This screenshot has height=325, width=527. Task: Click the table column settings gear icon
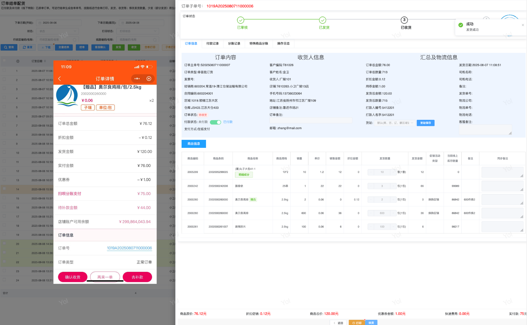(x=18, y=61)
